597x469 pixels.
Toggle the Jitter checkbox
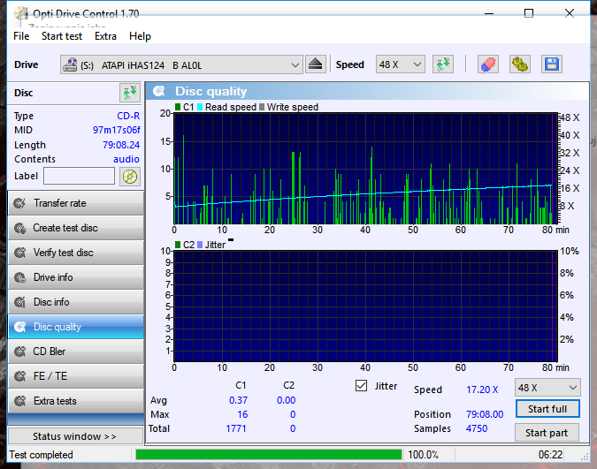tap(361, 386)
